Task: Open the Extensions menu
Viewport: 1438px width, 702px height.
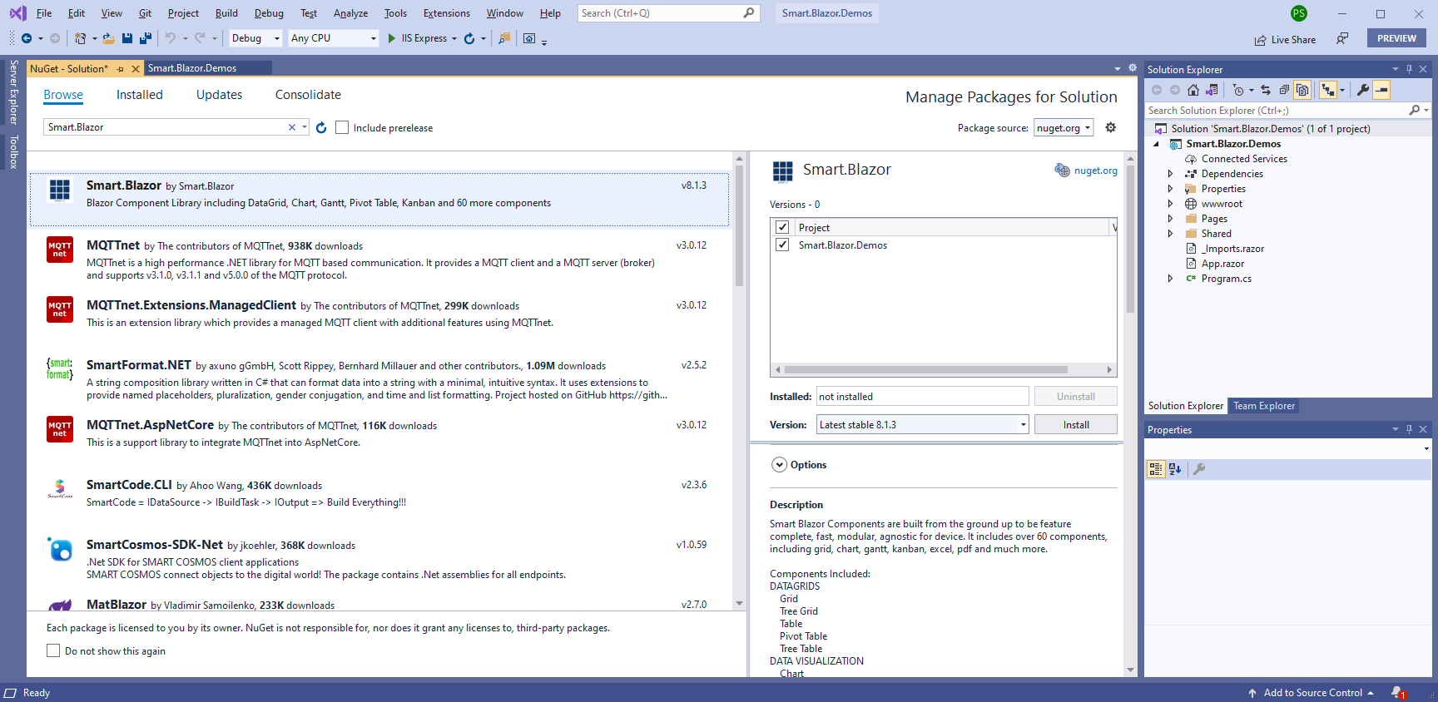Action: click(x=446, y=13)
